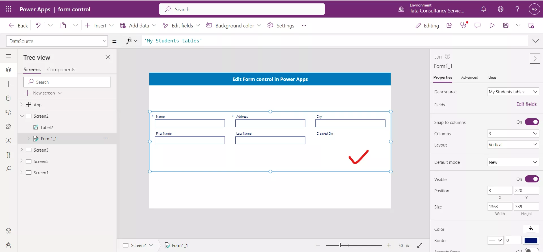Viewport: 543px width, 252px height.
Task: Toggle the Snap to columns switch
Action: coord(532,122)
